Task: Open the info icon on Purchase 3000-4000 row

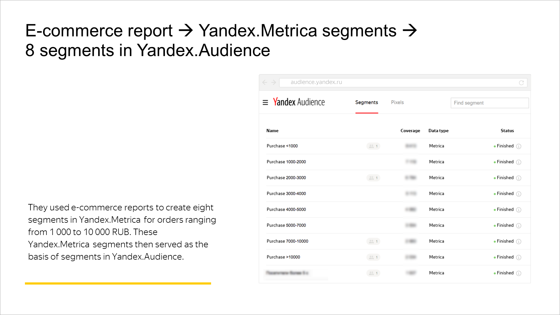Action: tap(519, 194)
